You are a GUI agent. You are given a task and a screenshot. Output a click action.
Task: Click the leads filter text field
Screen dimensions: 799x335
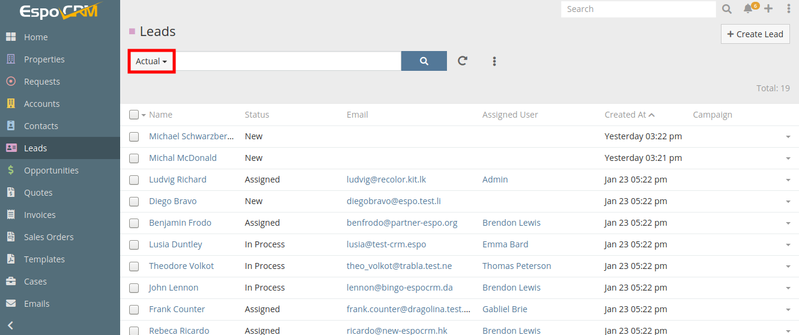pyautogui.click(x=288, y=61)
